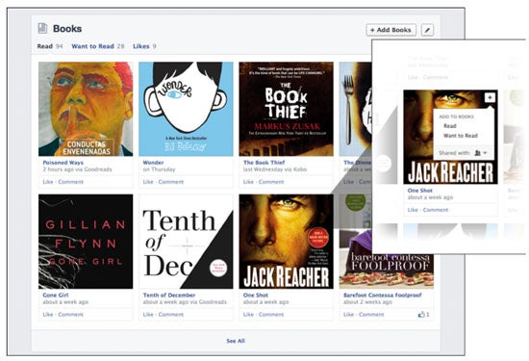The height and width of the screenshot is (361, 529).
Task: Open the Tenth of December cover
Action: (x=186, y=242)
